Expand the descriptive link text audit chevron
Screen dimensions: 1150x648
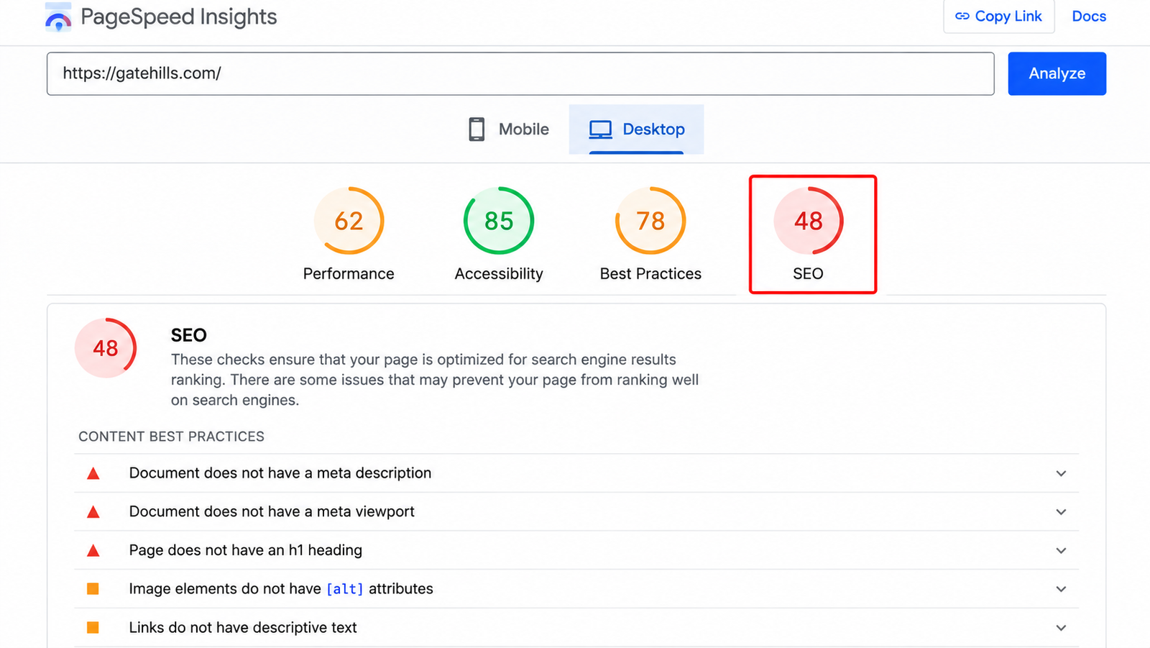(x=1061, y=628)
